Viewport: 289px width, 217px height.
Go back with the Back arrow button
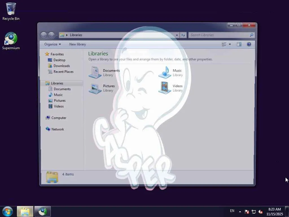(44, 35)
